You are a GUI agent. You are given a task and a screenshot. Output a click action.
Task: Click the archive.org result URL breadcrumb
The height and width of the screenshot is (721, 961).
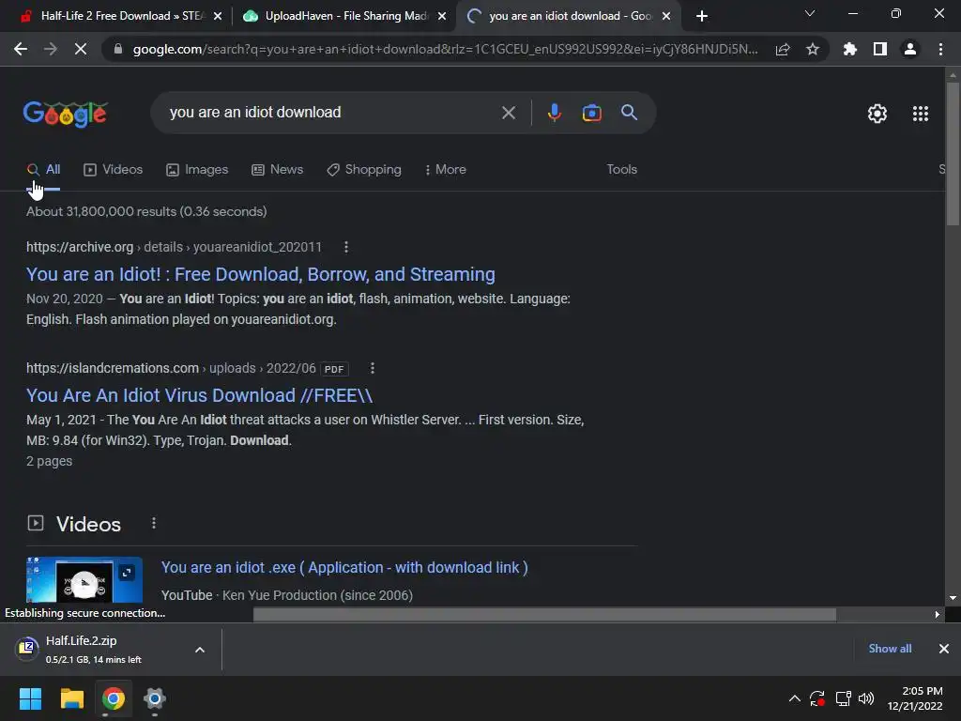(174, 247)
